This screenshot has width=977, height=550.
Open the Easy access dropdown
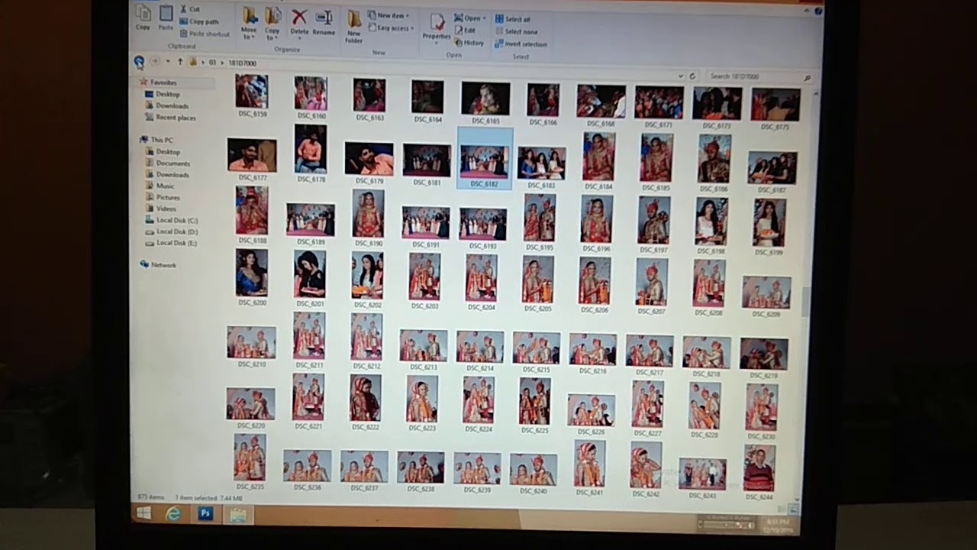tap(391, 28)
